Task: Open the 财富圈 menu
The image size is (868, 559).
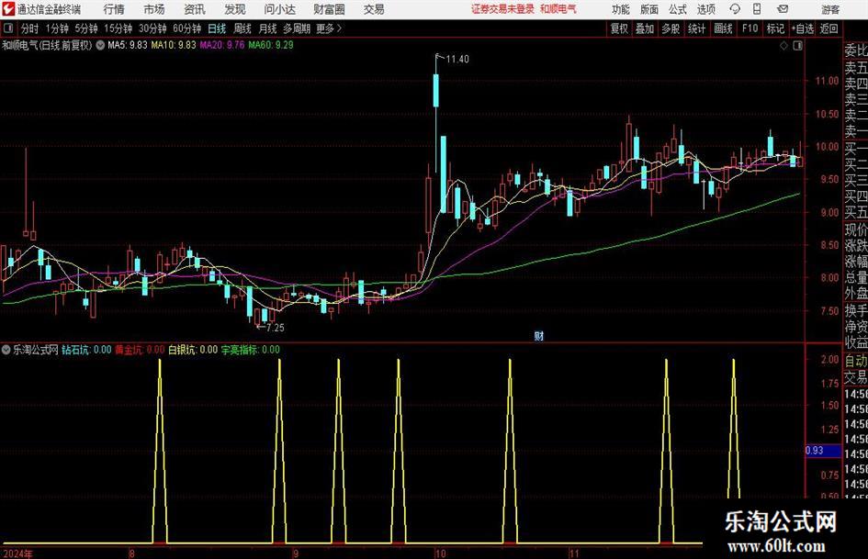Action: 329,9
